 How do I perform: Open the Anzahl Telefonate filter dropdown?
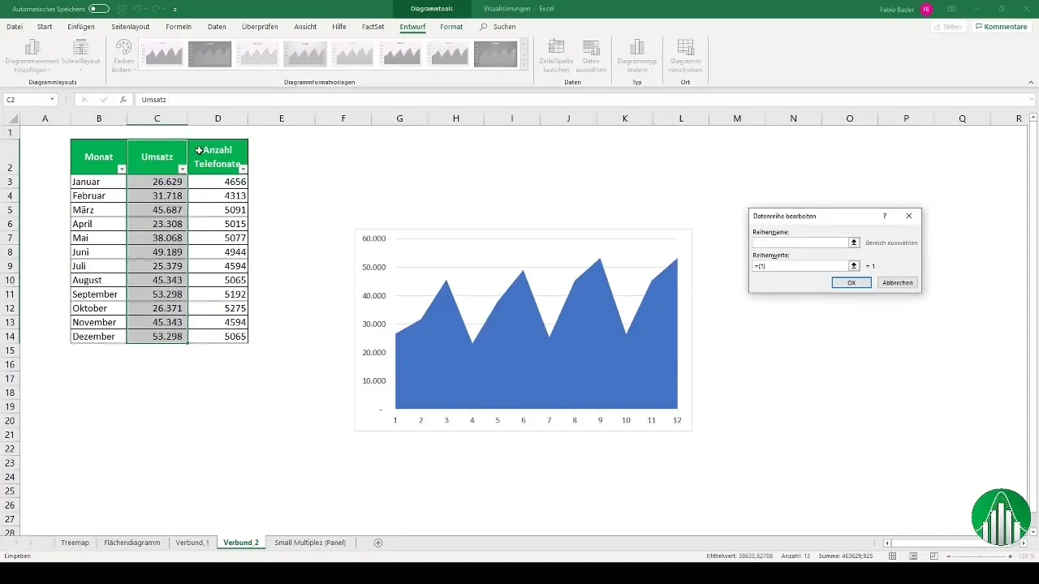(x=243, y=169)
